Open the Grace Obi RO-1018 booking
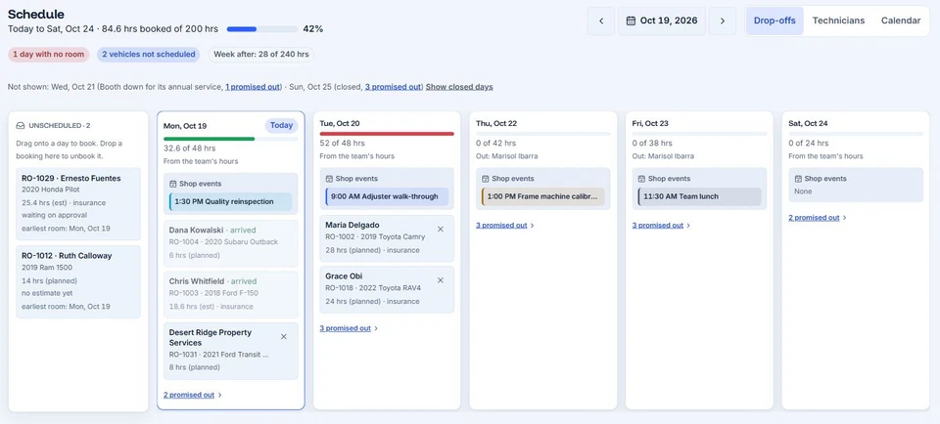 click(387, 289)
